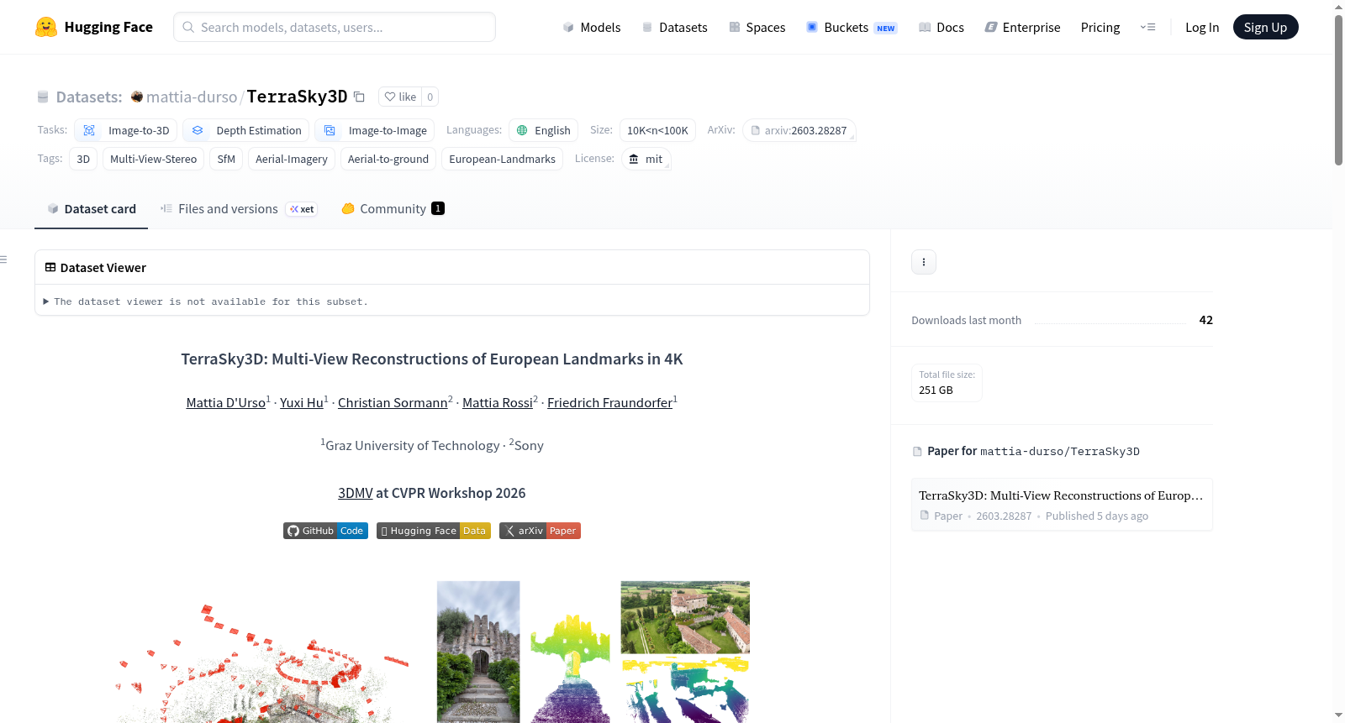Click the European-Landmarks tag
The image size is (1345, 723).
tap(502, 159)
